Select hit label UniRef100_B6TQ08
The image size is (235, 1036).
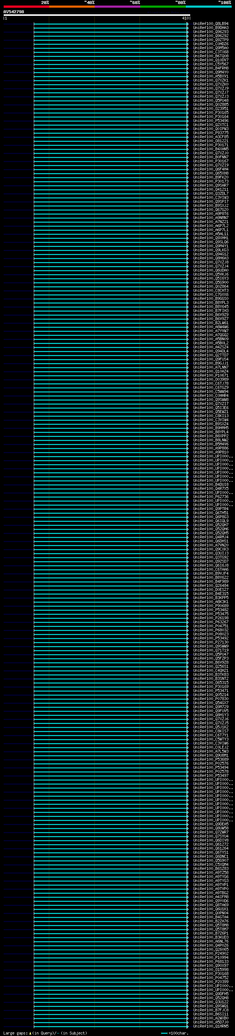(210, 56)
